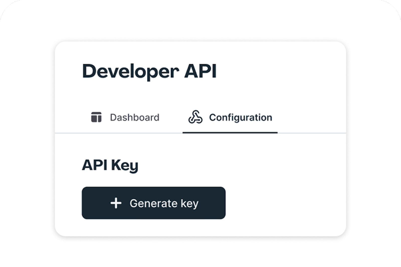Click the plus icon on Generate key
Viewport: 401px width, 267px height.
pos(116,203)
